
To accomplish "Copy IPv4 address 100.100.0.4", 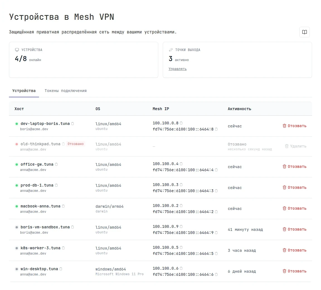I will [x=181, y=164].
